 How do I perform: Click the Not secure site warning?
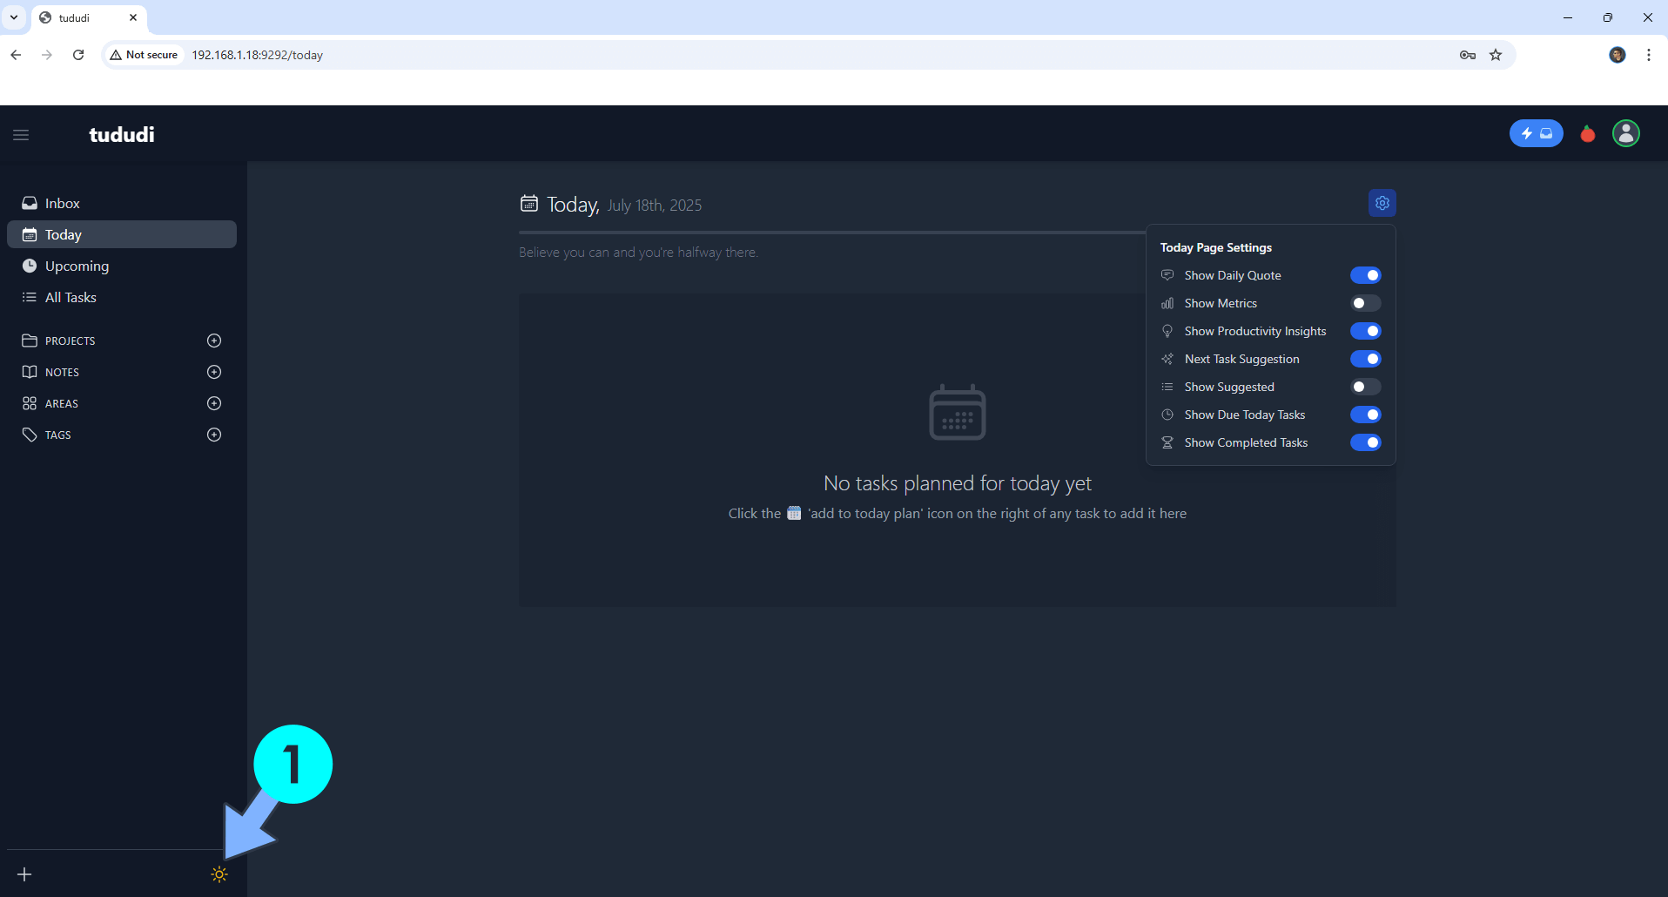click(x=144, y=55)
